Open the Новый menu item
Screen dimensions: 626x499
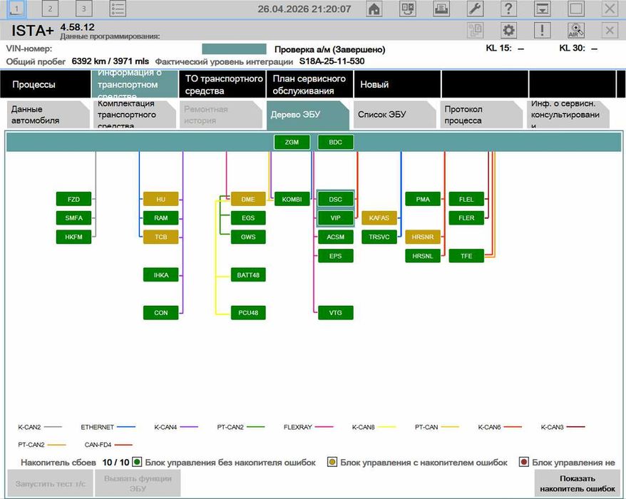click(x=397, y=84)
